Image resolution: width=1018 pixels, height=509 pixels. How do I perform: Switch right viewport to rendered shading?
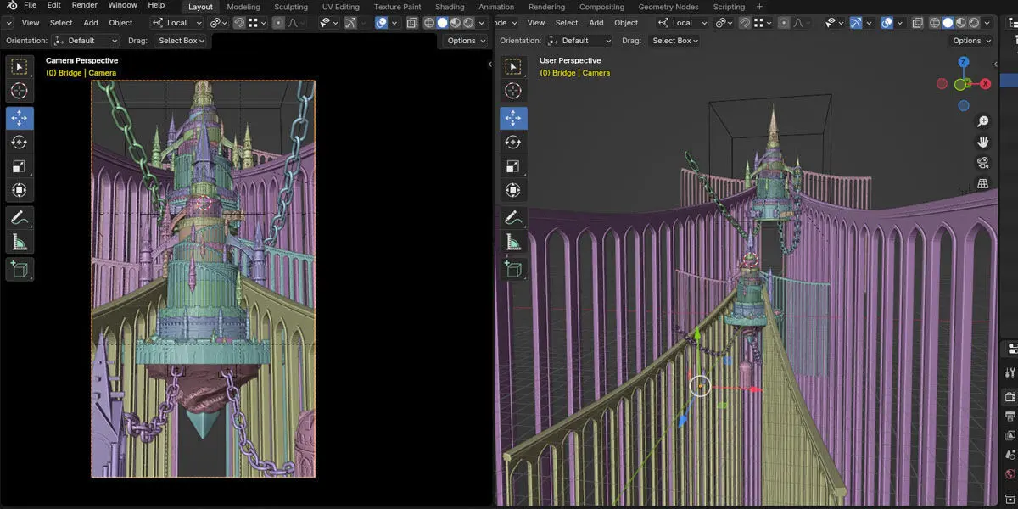click(974, 23)
